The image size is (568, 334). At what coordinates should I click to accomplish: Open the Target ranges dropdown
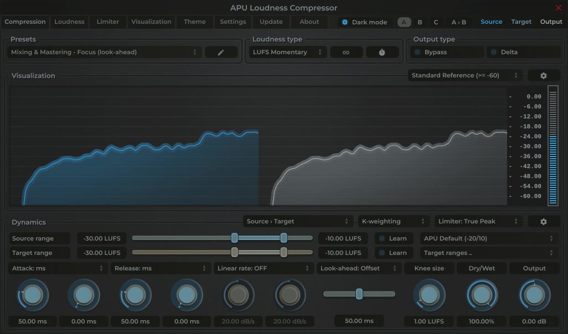489,253
